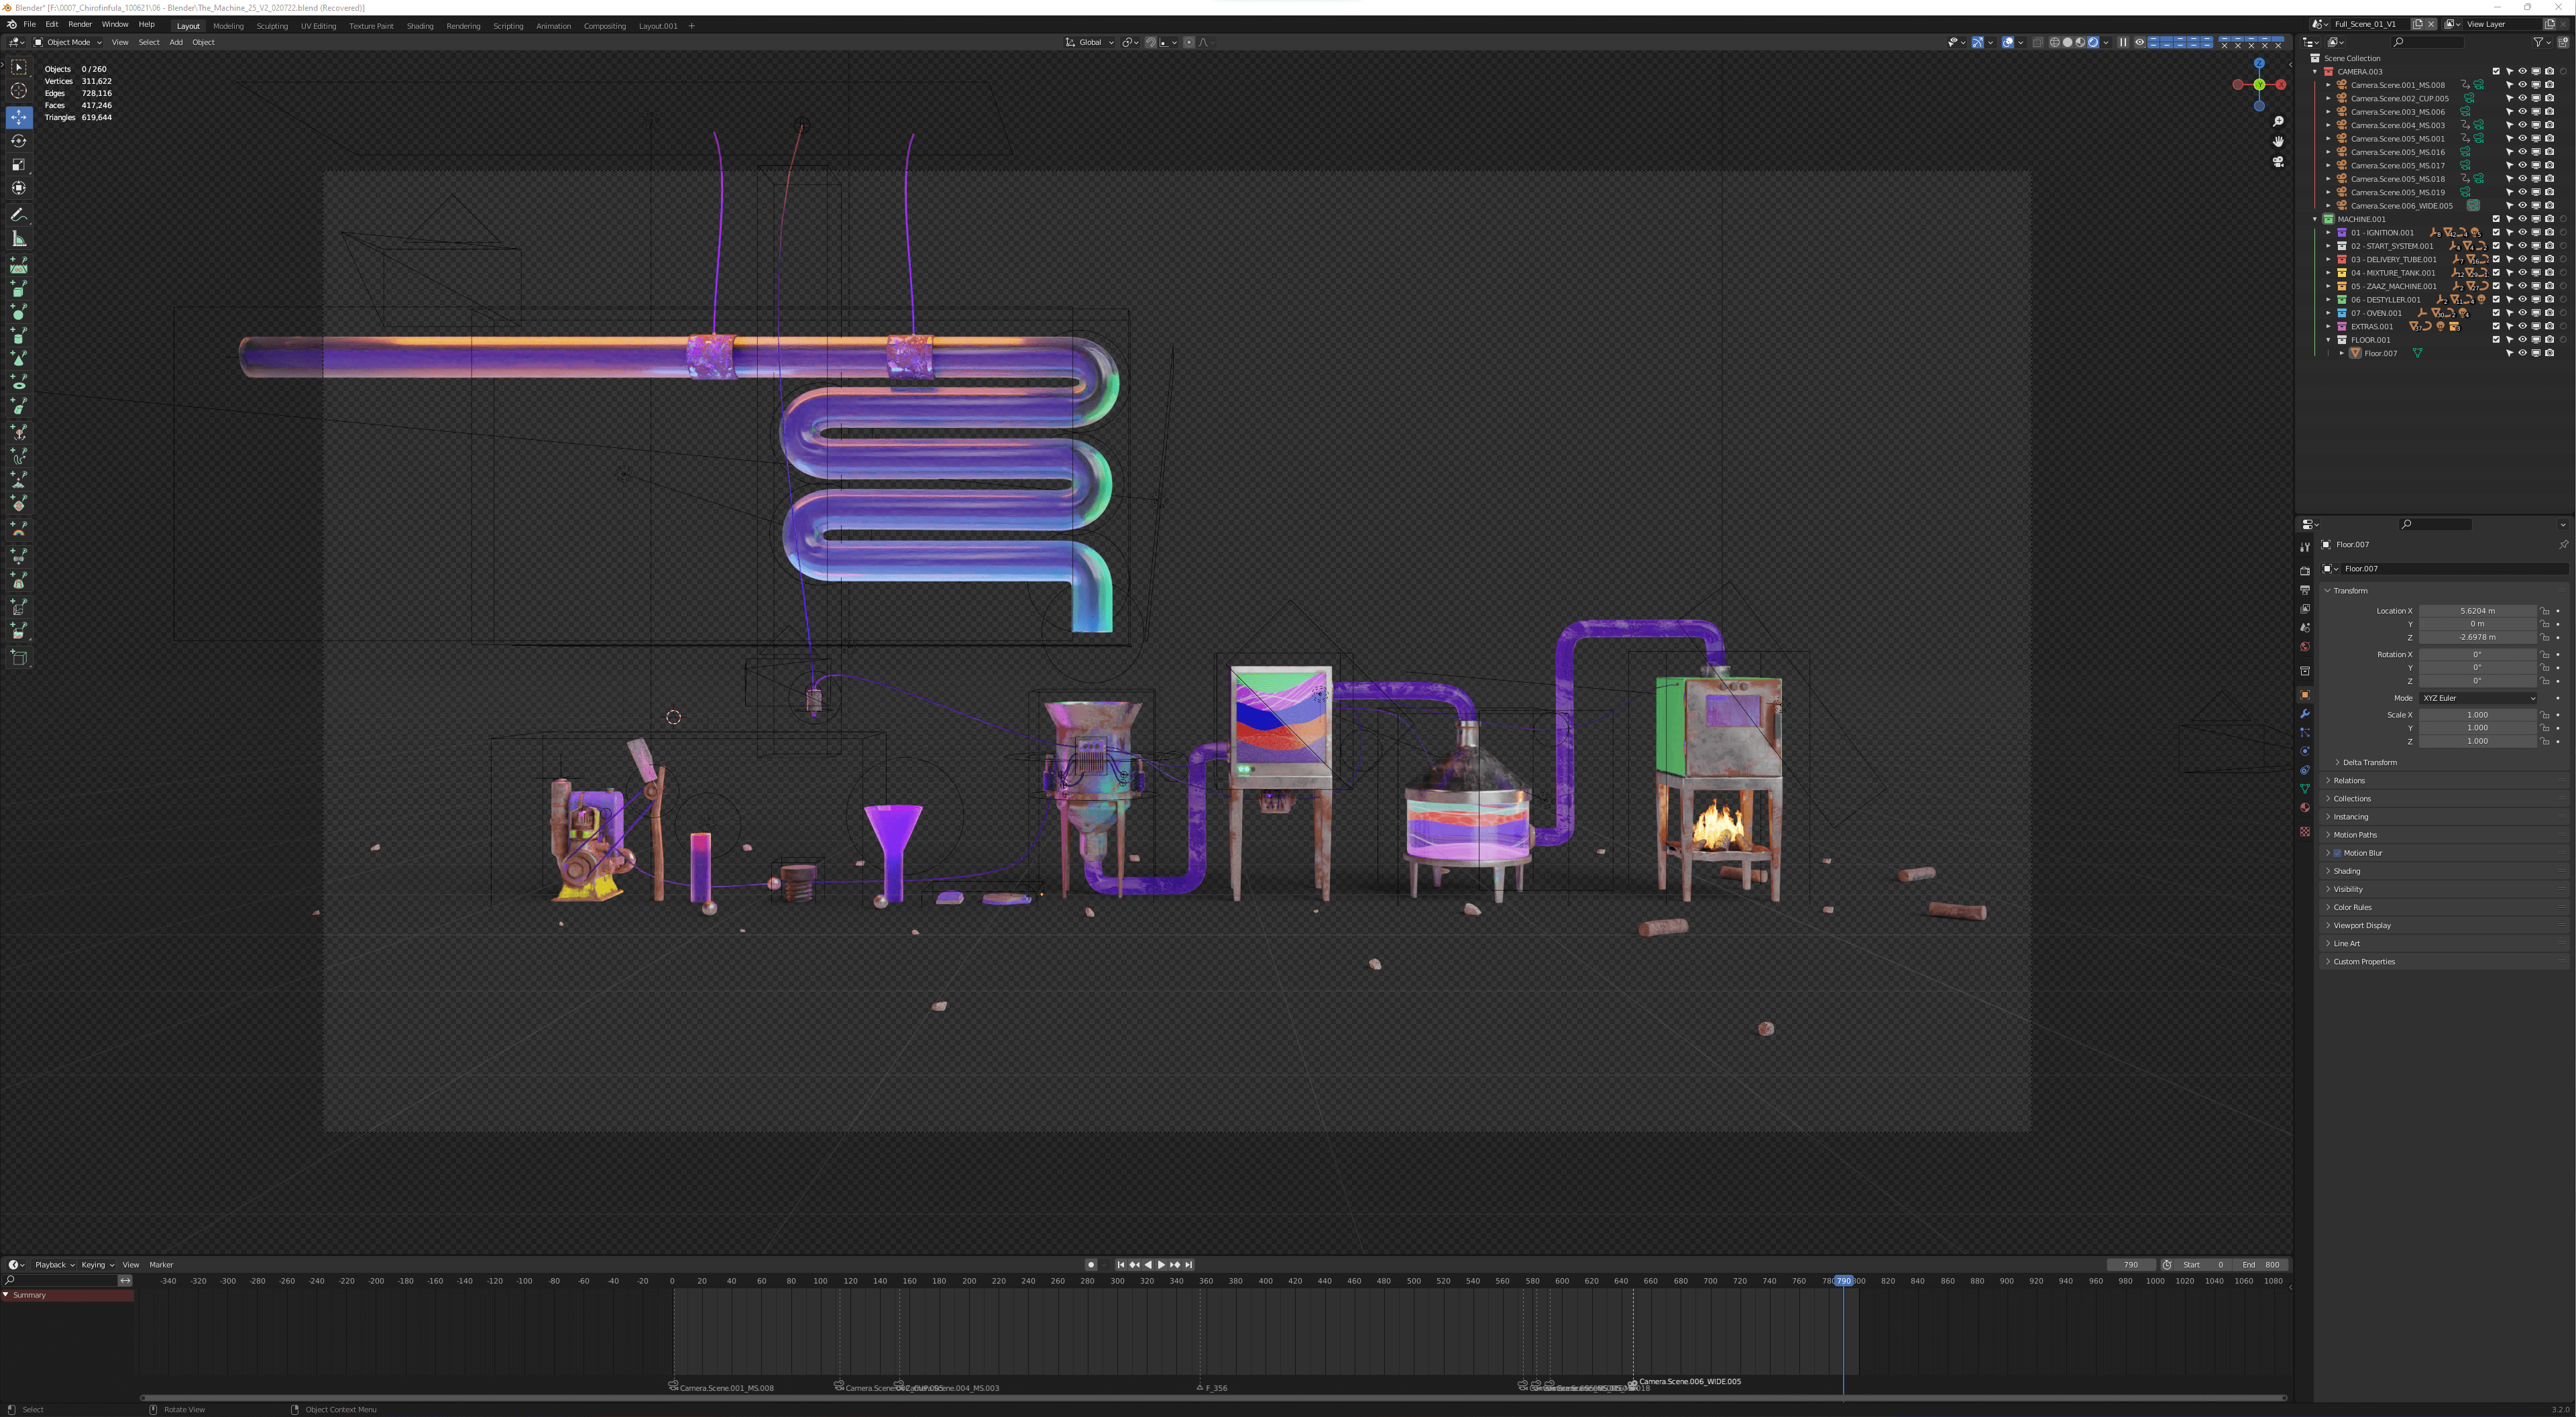
Task: Open the Shading workspace tab
Action: tap(420, 26)
